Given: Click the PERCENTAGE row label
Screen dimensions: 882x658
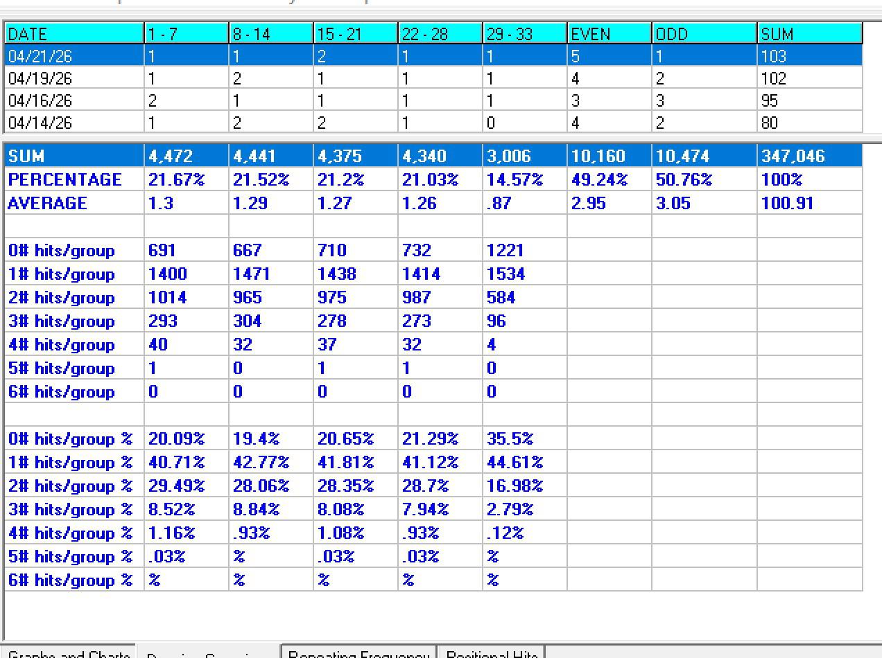Looking at the screenshot, I should point(65,180).
